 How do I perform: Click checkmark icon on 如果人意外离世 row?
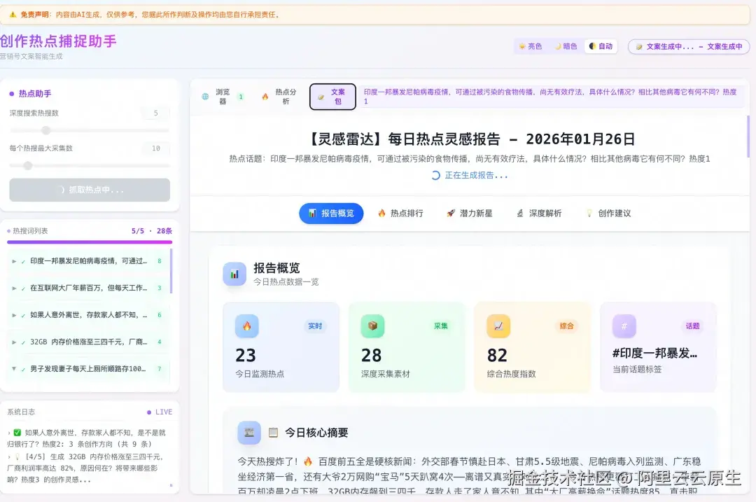tap(23, 315)
